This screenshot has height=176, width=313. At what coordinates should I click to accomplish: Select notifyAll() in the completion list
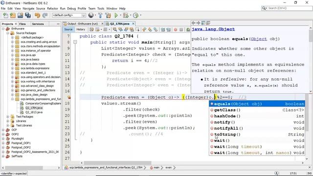pyautogui.click(x=257, y=128)
